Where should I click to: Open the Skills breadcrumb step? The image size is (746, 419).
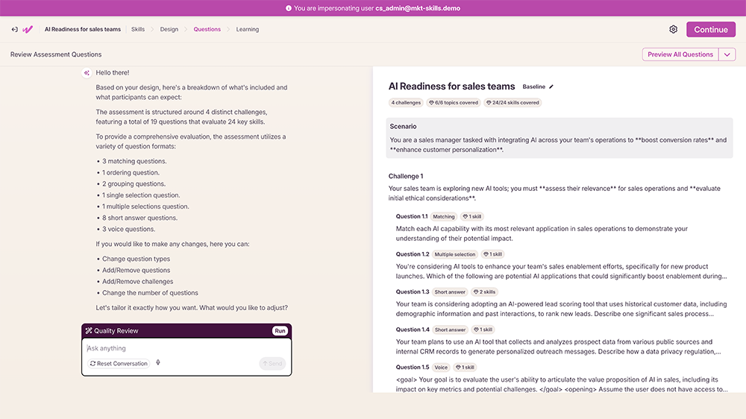point(138,30)
